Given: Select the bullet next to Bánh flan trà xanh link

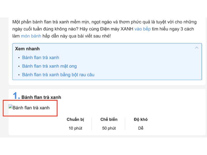Looking at the screenshot, I should (19, 58).
